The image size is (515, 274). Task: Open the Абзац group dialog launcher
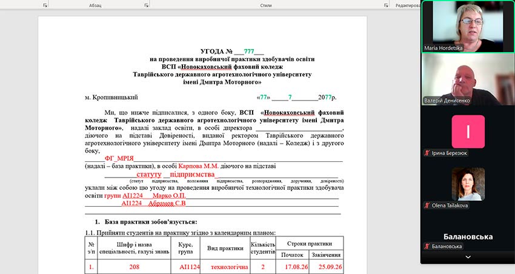147,5
